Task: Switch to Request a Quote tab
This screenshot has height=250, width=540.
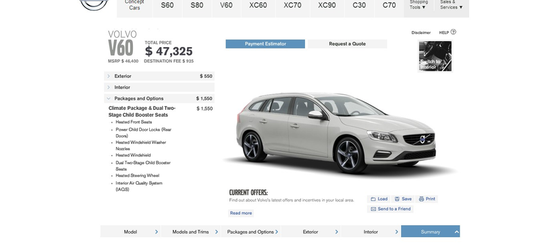Action: click(x=347, y=44)
